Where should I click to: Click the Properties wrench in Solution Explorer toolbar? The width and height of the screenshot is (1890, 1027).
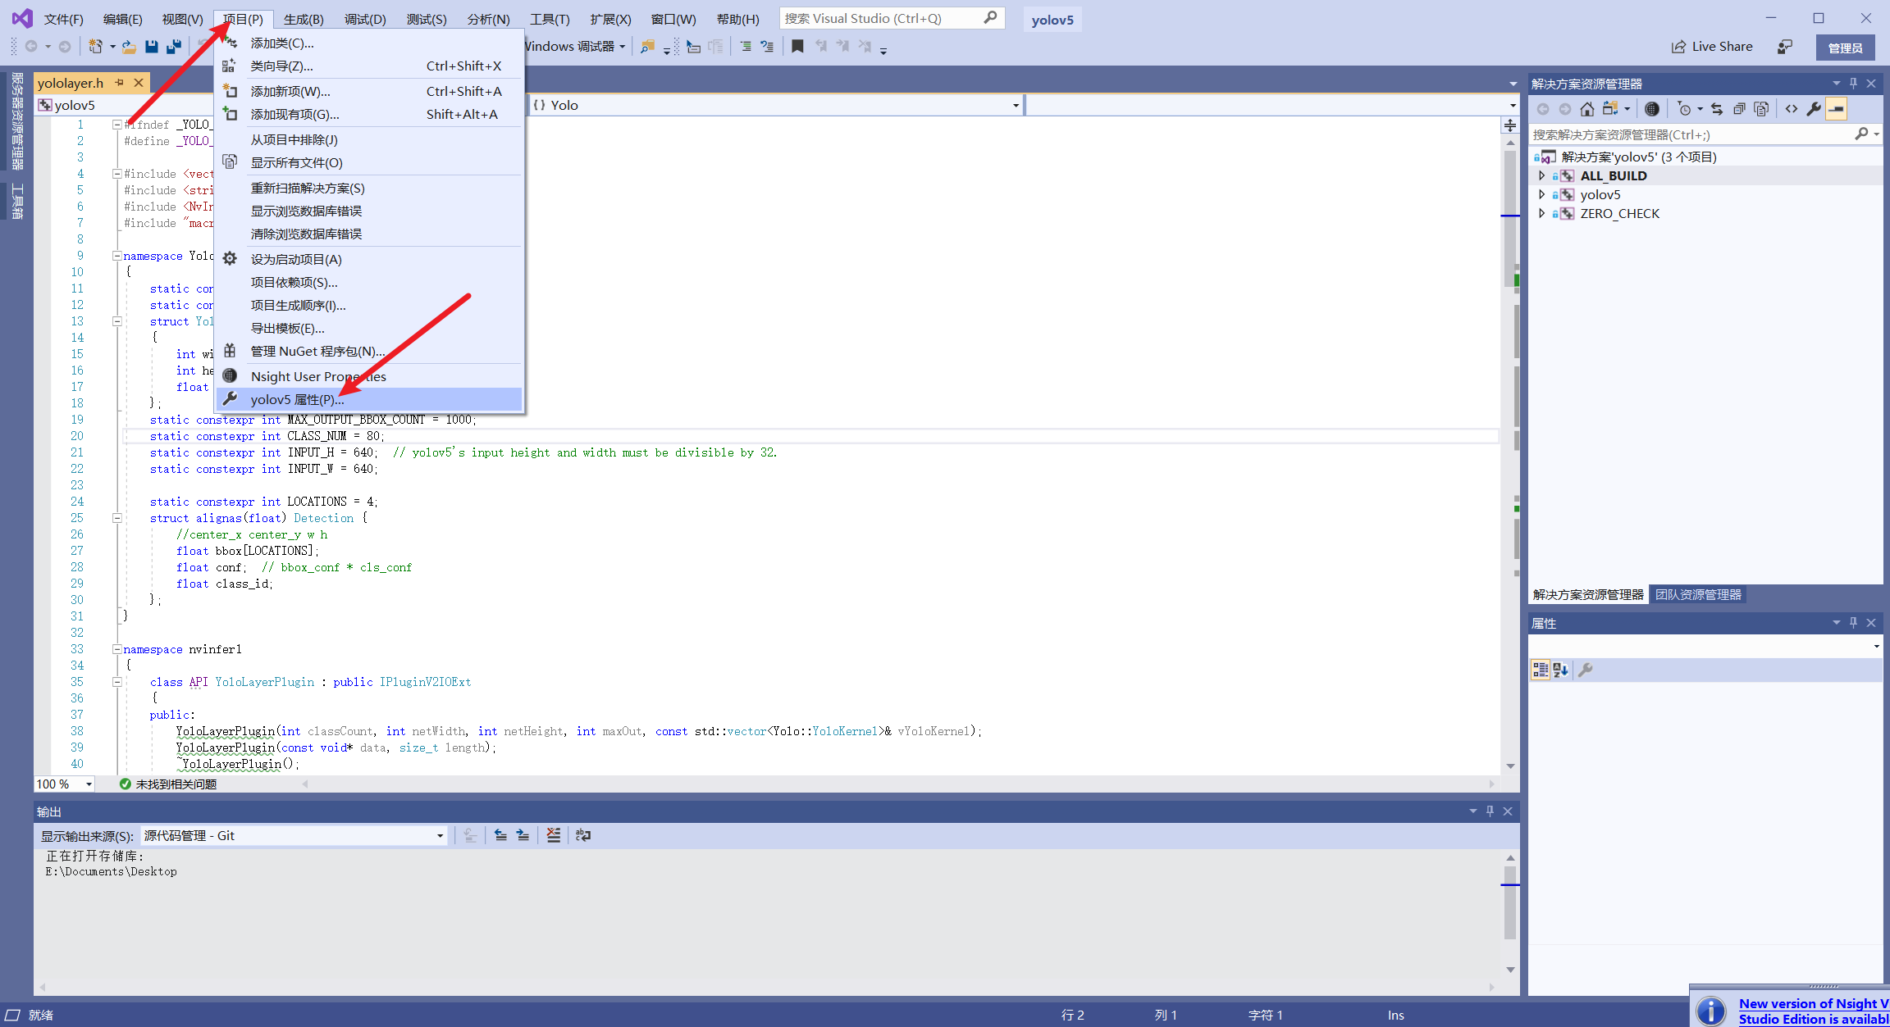[x=1814, y=109]
